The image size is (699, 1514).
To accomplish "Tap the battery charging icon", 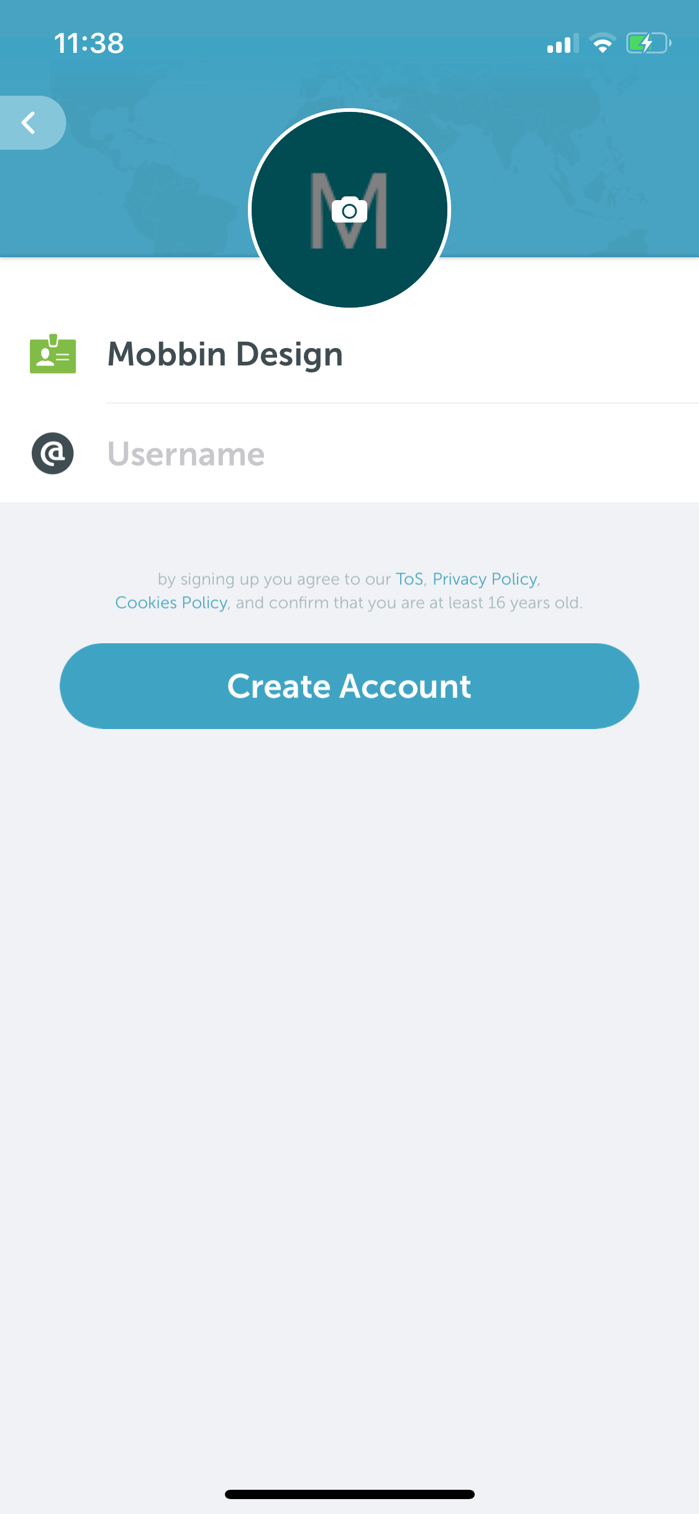I will click(649, 44).
